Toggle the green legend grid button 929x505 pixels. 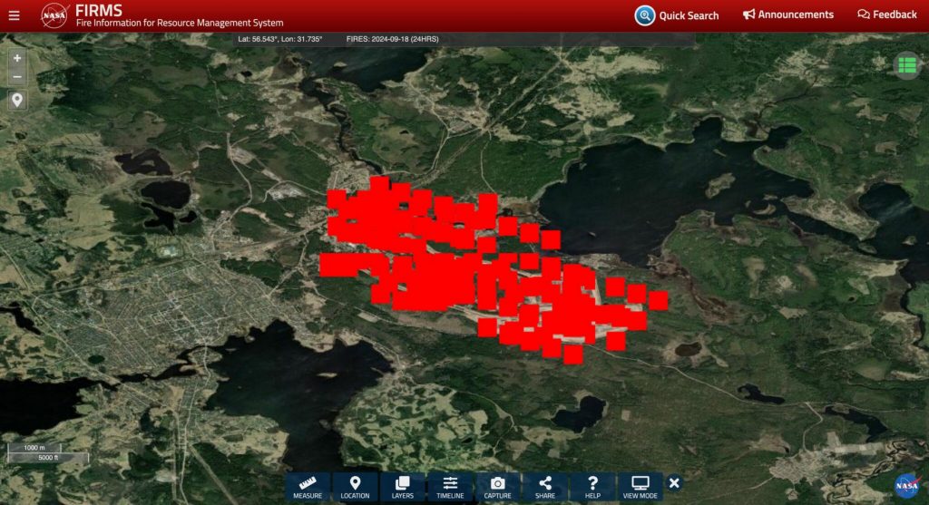(x=905, y=64)
